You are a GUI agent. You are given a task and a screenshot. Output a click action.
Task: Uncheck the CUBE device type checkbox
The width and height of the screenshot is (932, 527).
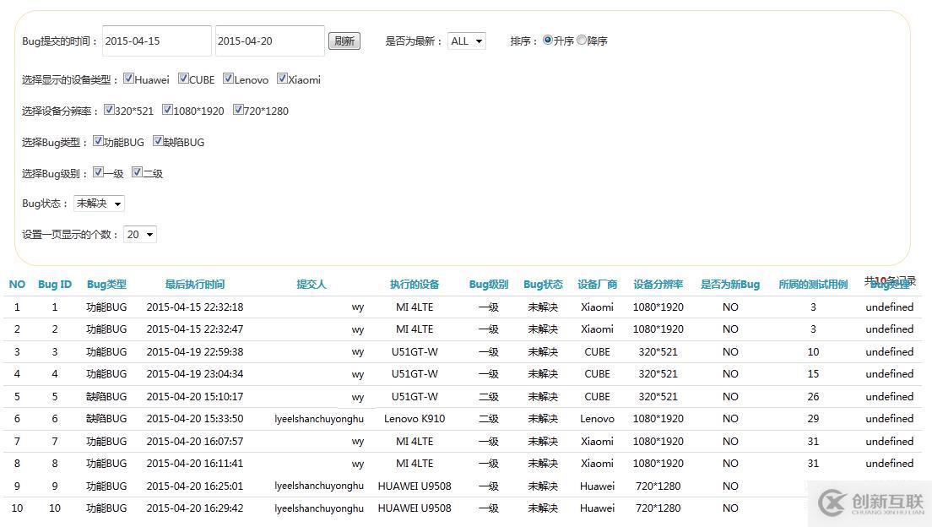(x=183, y=78)
